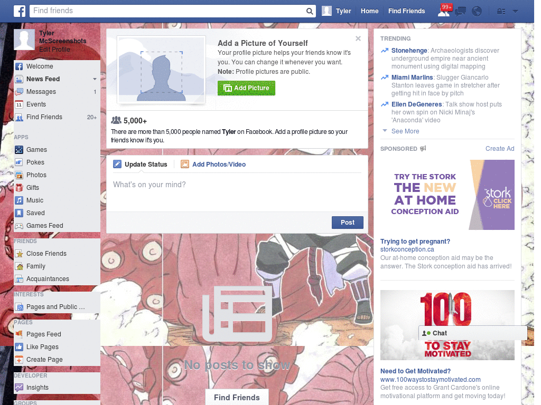Click the profile picture placeholder image
The height and width of the screenshot is (405, 541).
[162, 70]
